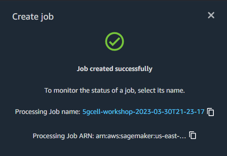Click the Processing Job name label
Screen dimensions: 227x156
[x=48, y=112]
